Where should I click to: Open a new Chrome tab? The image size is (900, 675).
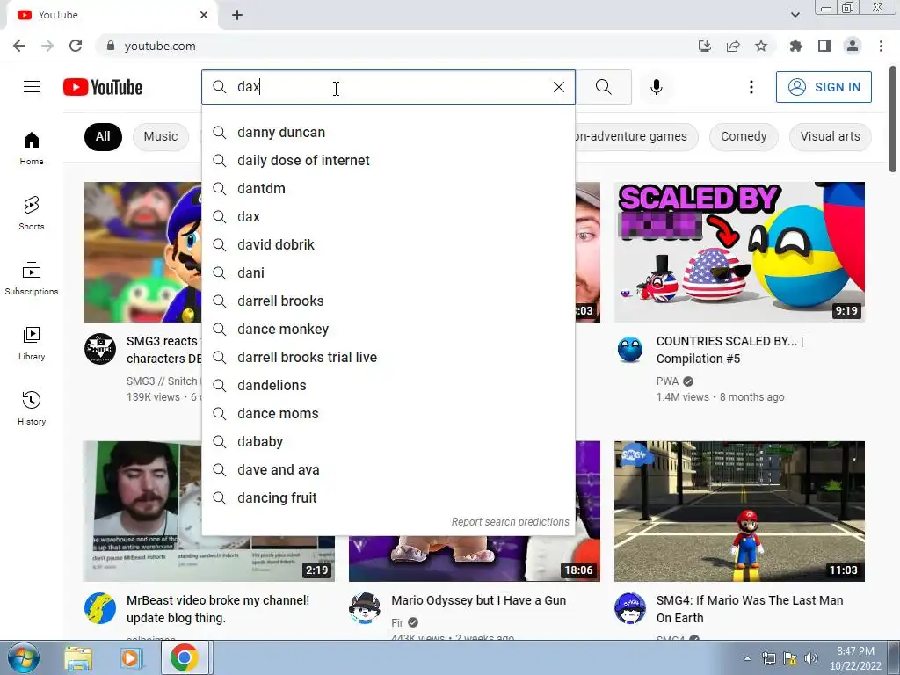237,15
